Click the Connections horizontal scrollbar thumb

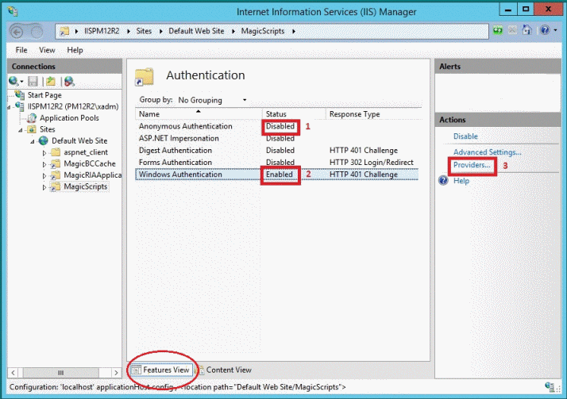[x=60, y=372]
